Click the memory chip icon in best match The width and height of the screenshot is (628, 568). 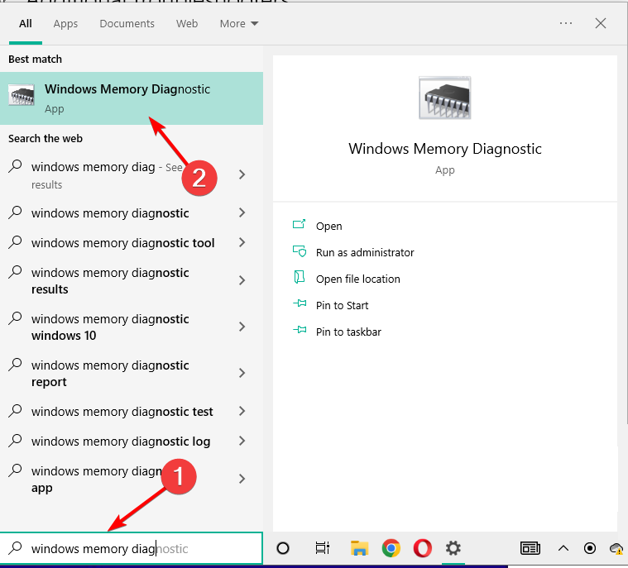22,95
